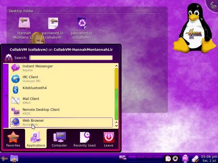
Task: Click the Tux penguin desktop widget
Action: point(195,29)
